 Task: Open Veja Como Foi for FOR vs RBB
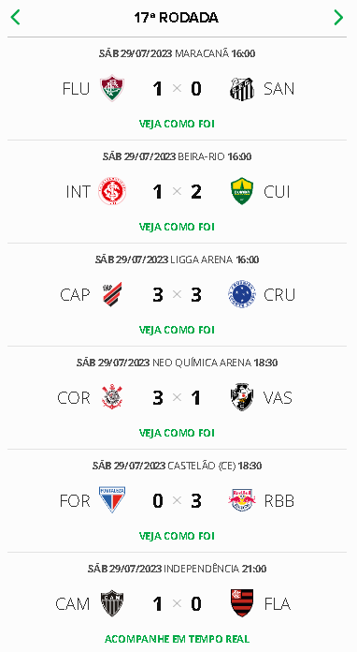(x=177, y=537)
